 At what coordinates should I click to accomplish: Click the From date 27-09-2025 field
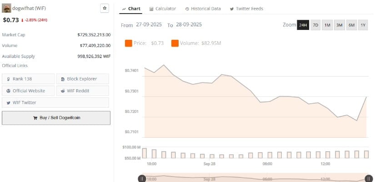coord(149,24)
